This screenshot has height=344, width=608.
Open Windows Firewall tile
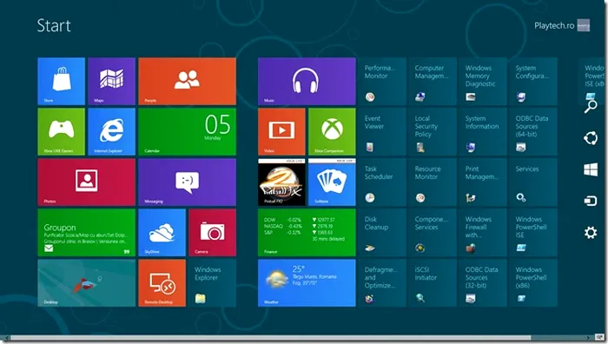coord(483,232)
